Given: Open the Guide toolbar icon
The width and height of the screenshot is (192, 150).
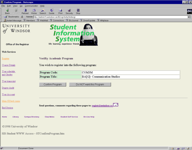Looking at the screenshot, I should click(51, 11).
